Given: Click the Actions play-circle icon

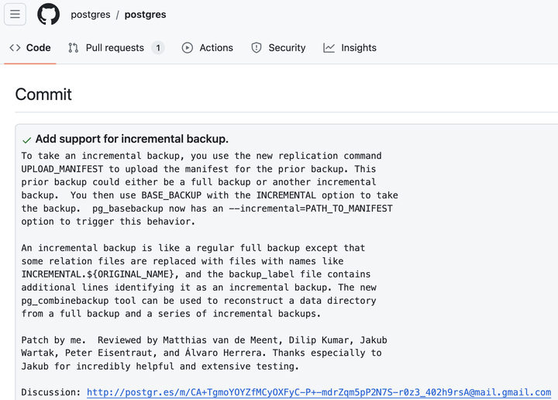Looking at the screenshot, I should coord(188,48).
